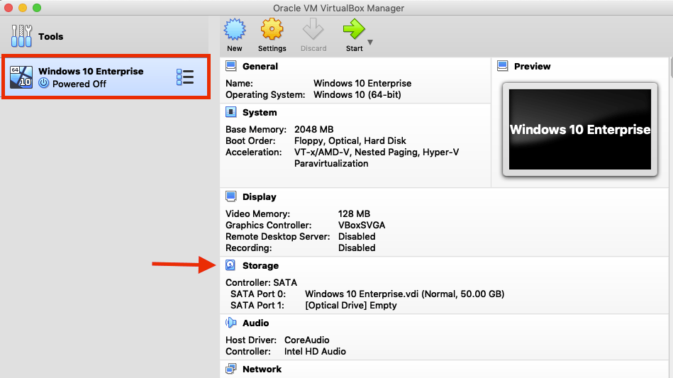Viewport: 673px width, 378px height.
Task: Open the General section header
Action: (260, 66)
